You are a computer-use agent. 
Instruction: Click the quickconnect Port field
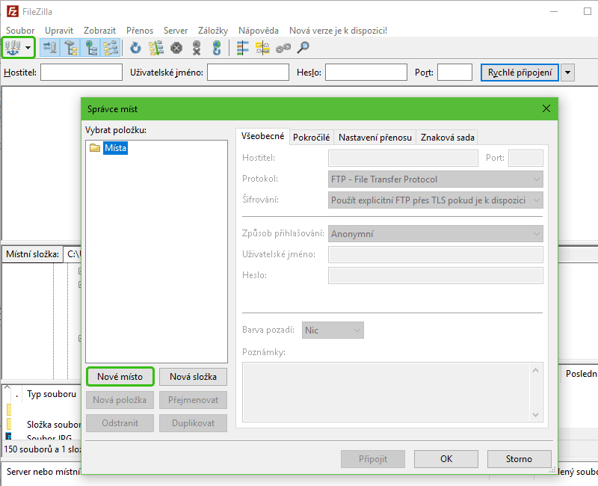pos(454,72)
